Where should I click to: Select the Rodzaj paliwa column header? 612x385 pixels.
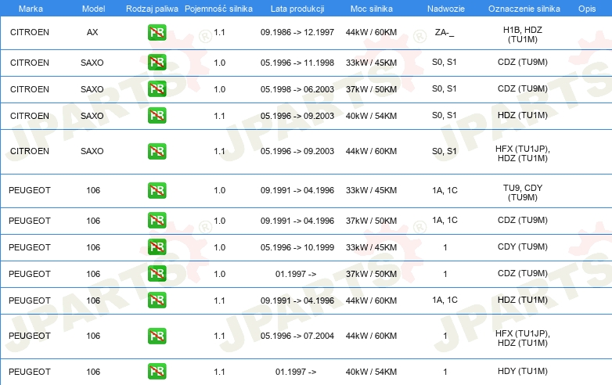[152, 9]
